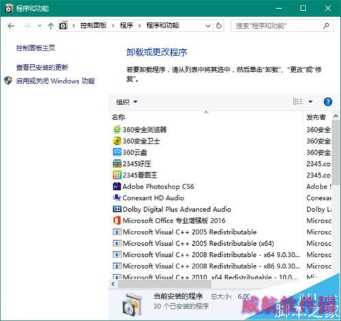
Task: Click the search magnifier icon
Action: coord(326,26)
